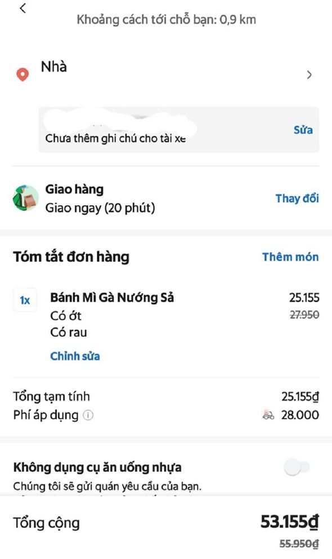Image resolution: width=332 pixels, height=559 pixels.
Task: Add more items with Thêm món
Action: coord(290,257)
